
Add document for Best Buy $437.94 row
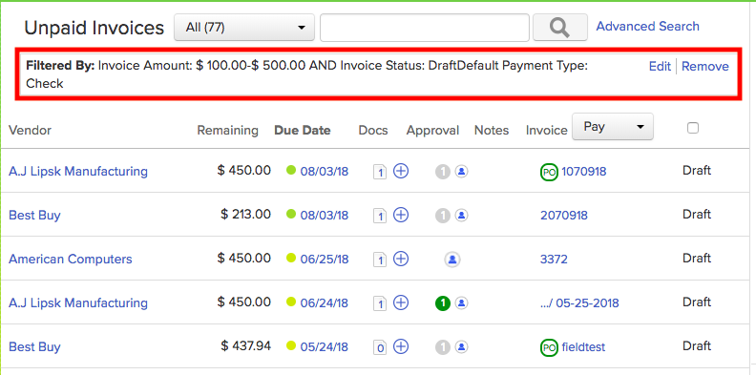[x=401, y=346]
